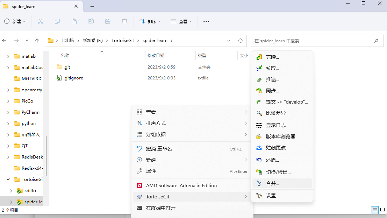Expand the openresty tree node
387x218 pixels.
(8, 90)
